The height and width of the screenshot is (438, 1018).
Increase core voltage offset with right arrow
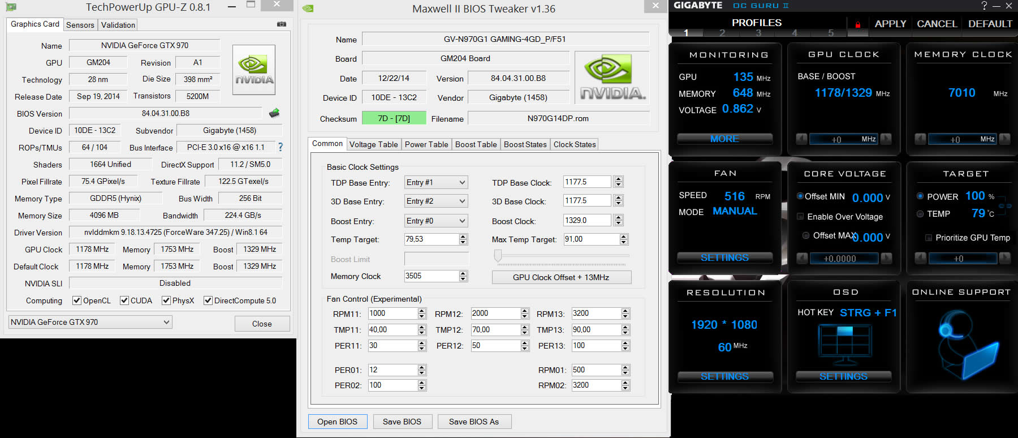pyautogui.click(x=886, y=259)
